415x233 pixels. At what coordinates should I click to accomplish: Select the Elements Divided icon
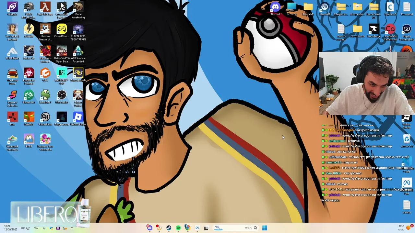pos(45,54)
